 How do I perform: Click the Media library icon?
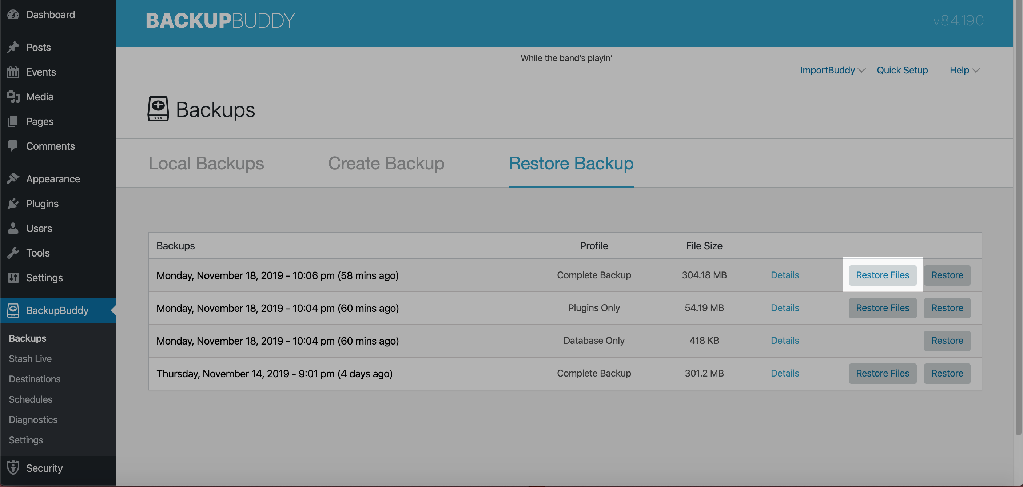(x=13, y=97)
